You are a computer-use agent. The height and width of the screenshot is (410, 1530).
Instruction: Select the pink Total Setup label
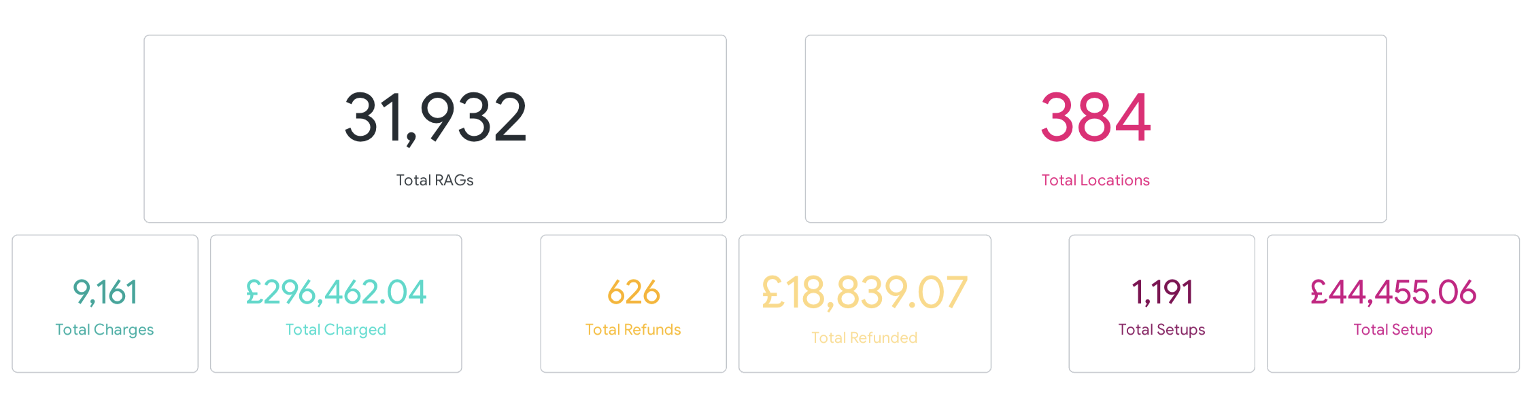click(x=1393, y=330)
